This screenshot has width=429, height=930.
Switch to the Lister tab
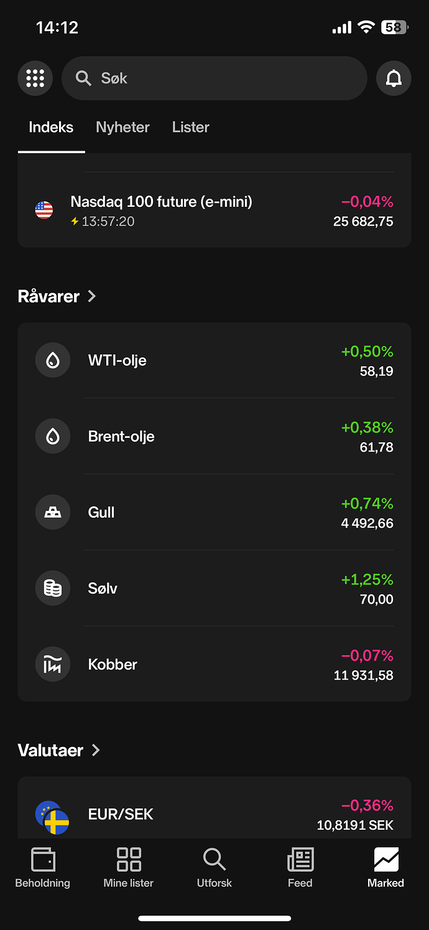tap(190, 128)
